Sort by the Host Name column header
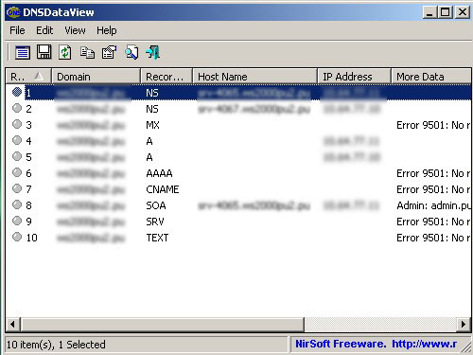The height and width of the screenshot is (355, 473). click(x=254, y=77)
